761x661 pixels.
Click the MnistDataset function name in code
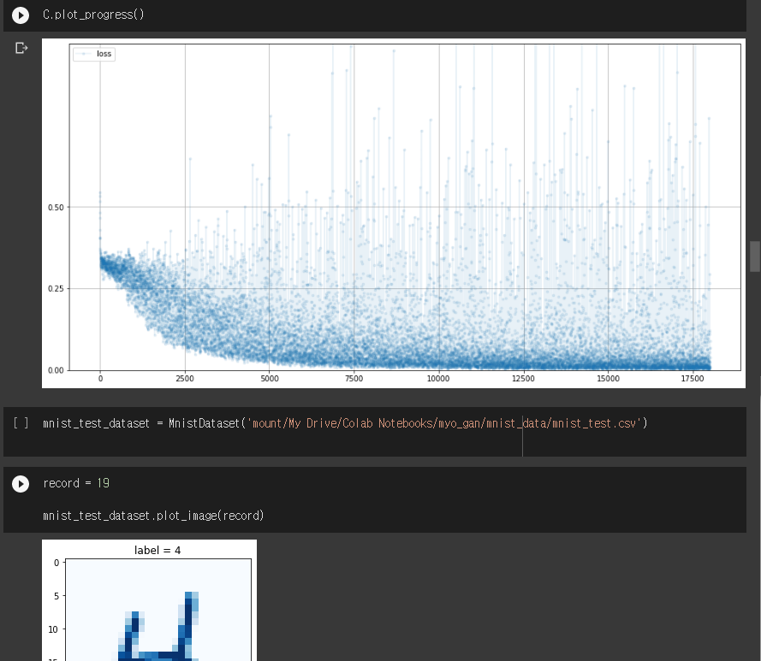pos(205,423)
